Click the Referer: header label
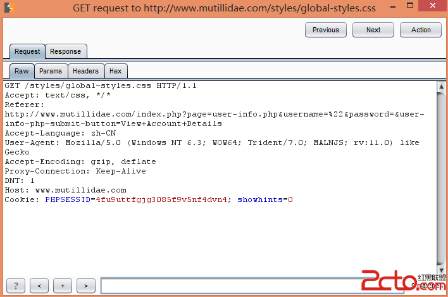The width and height of the screenshot is (448, 297). pyautogui.click(x=24, y=104)
